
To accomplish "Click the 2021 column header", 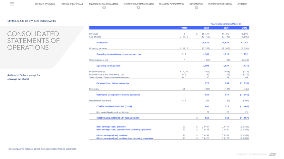I will coord(226,28).
